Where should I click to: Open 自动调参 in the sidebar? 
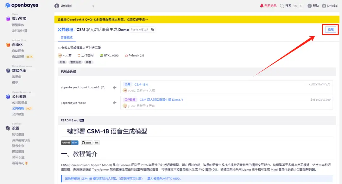(18, 51)
